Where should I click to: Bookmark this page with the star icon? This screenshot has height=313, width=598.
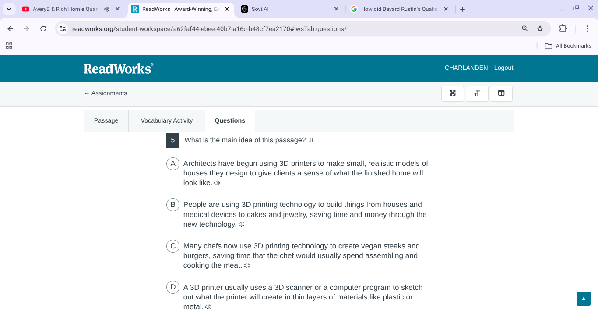pos(540,29)
